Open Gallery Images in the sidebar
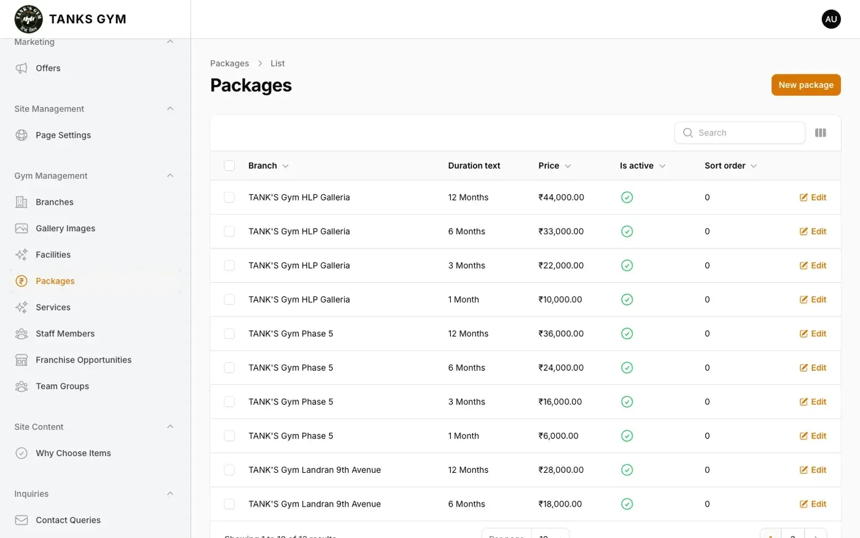 click(x=95, y=229)
